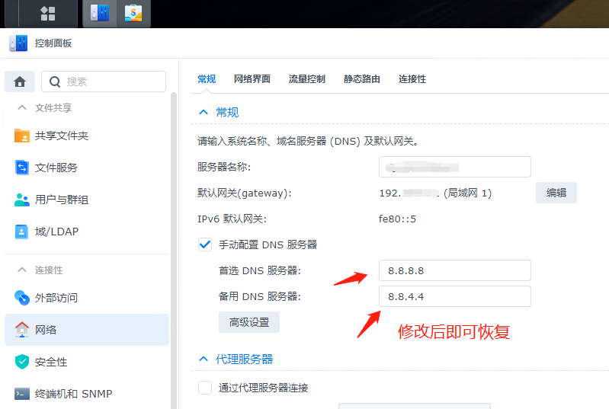609x409 pixels.
Task: Open Shared Folder settings
Action: pyautogui.click(x=61, y=136)
